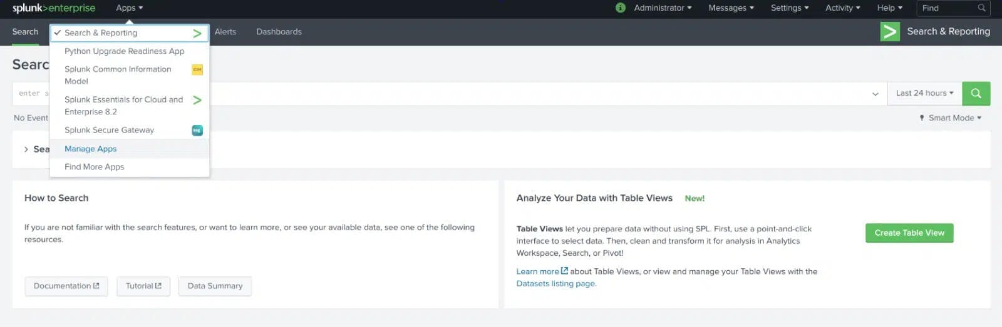1002x327 pixels.
Task: Click the green search magnifier button
Action: (x=976, y=93)
